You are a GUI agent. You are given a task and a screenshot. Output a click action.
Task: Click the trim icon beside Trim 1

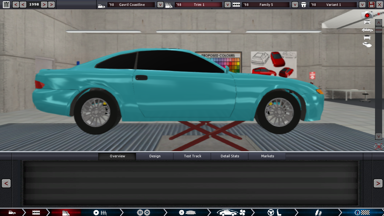pos(169,5)
